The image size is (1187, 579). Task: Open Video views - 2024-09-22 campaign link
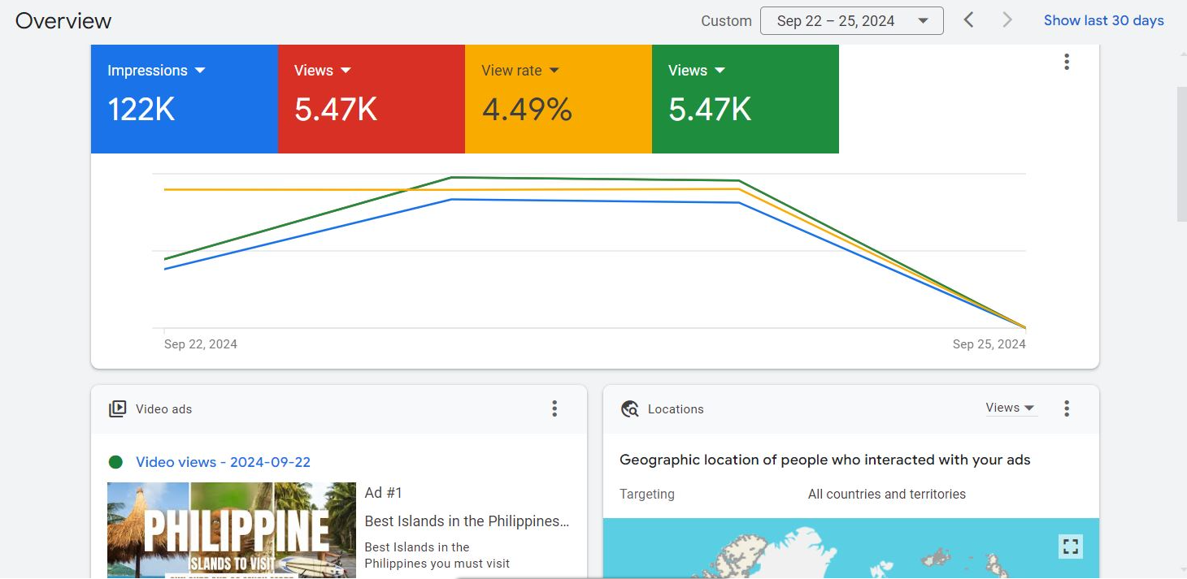(x=223, y=462)
